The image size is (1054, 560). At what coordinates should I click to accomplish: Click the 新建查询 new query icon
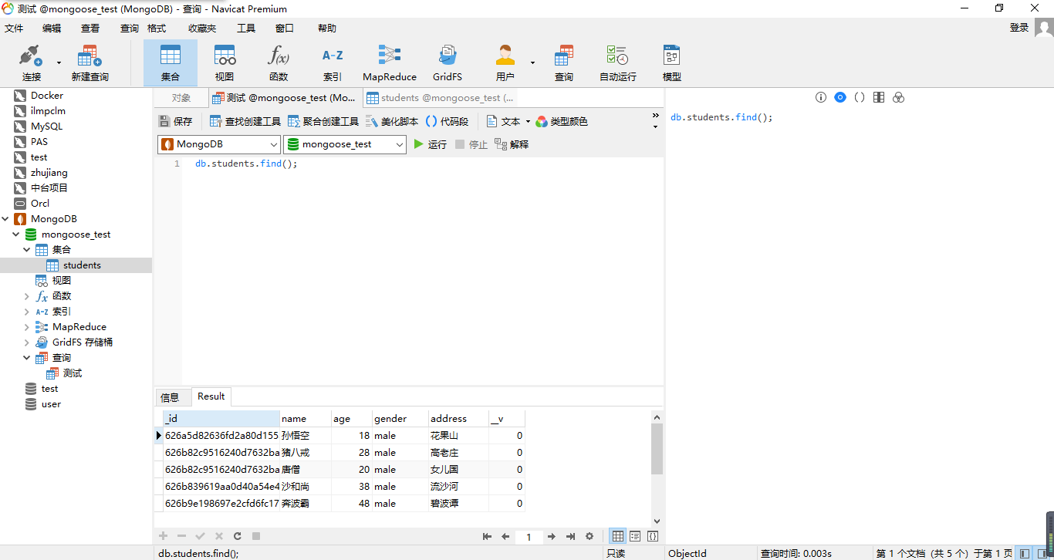(90, 63)
